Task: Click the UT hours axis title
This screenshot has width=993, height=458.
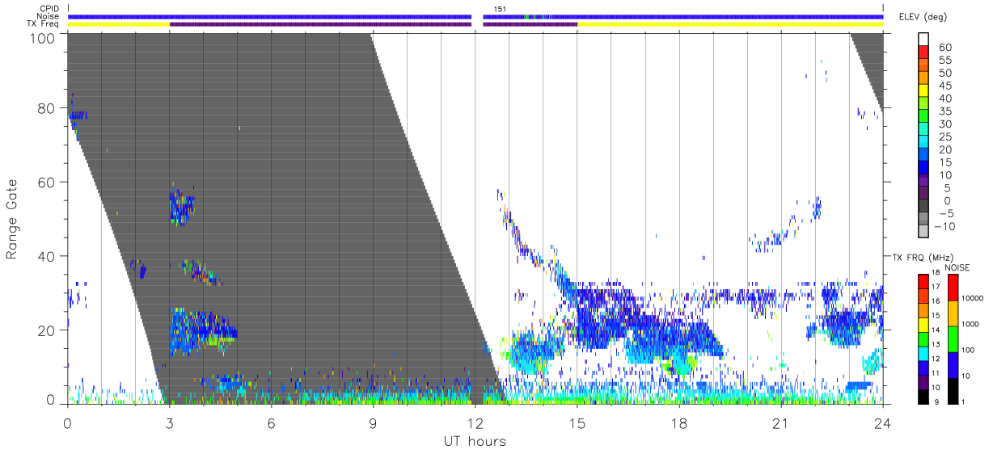Action: [475, 441]
